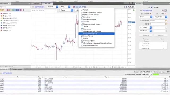Click the percent icon in order panel
Viewport: 170px width, 95px height.
click(163, 11)
